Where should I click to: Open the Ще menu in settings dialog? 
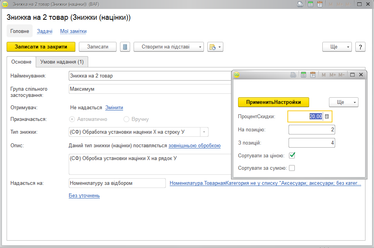344,102
